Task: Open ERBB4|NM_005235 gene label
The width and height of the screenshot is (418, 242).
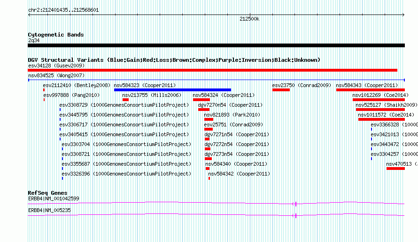Action: click(49, 210)
